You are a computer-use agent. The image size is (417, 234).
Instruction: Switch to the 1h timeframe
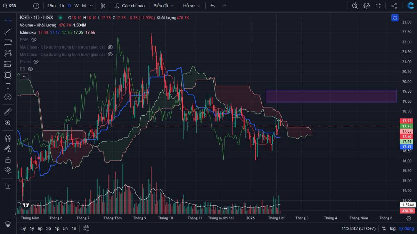click(x=62, y=6)
